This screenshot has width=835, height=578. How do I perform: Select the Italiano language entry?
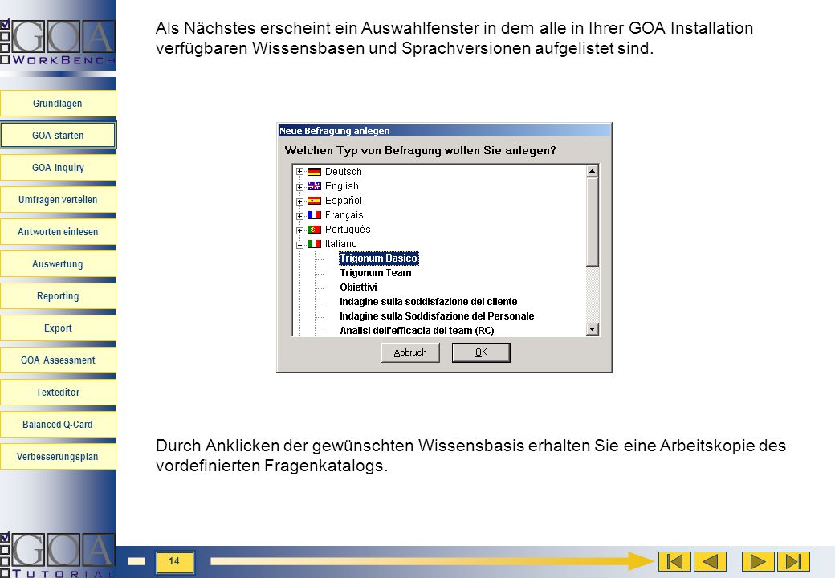pos(340,244)
